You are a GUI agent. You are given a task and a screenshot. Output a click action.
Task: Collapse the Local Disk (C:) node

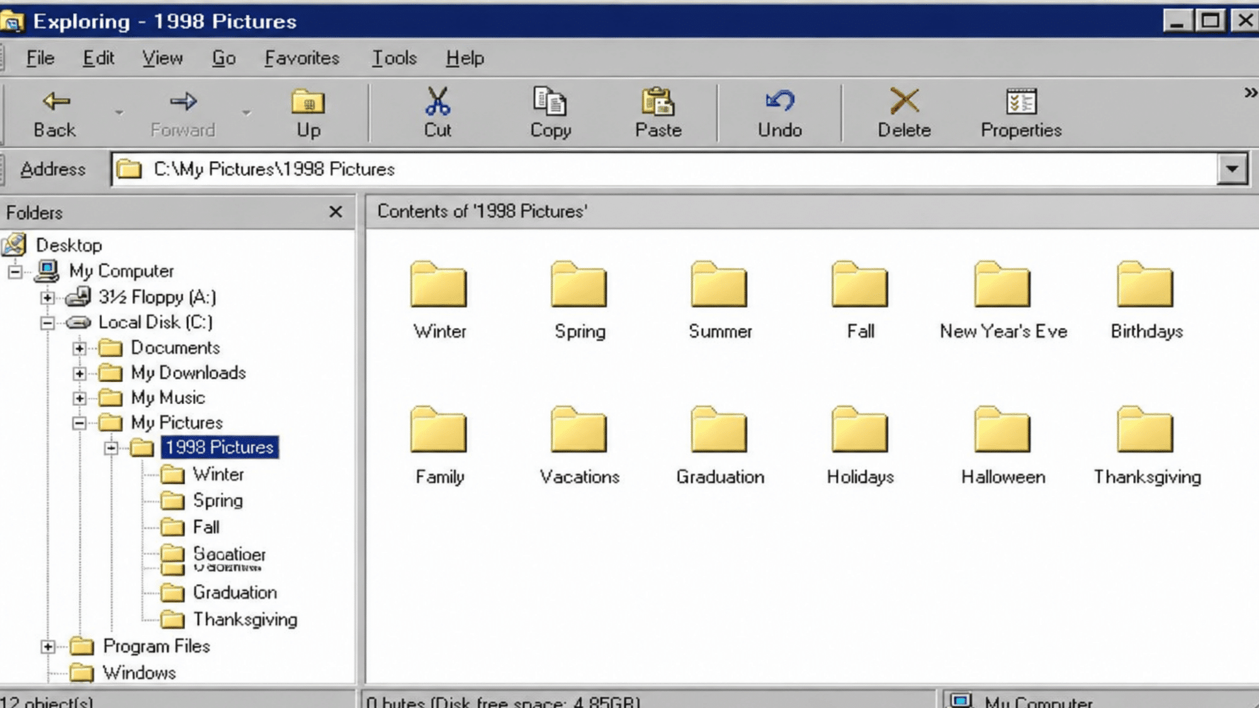coord(48,323)
